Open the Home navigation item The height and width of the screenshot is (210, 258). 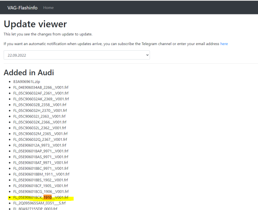48,8
